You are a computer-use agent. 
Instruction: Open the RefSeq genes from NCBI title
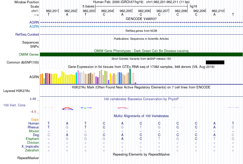(x=141, y=31)
